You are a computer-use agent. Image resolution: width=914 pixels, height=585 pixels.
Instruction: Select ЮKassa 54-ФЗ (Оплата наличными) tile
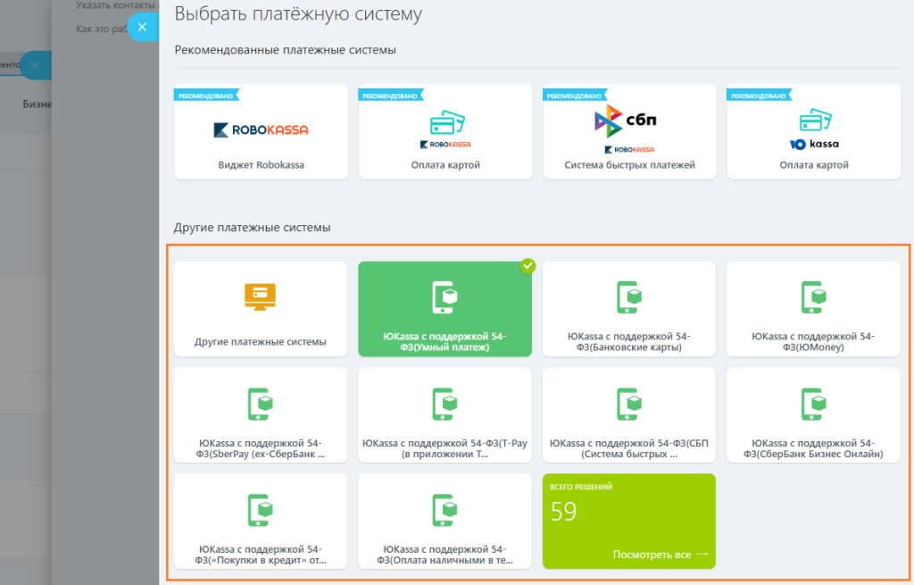point(445,522)
